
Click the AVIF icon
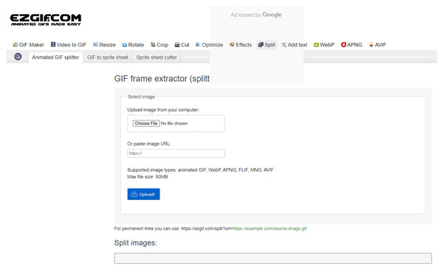click(x=371, y=44)
